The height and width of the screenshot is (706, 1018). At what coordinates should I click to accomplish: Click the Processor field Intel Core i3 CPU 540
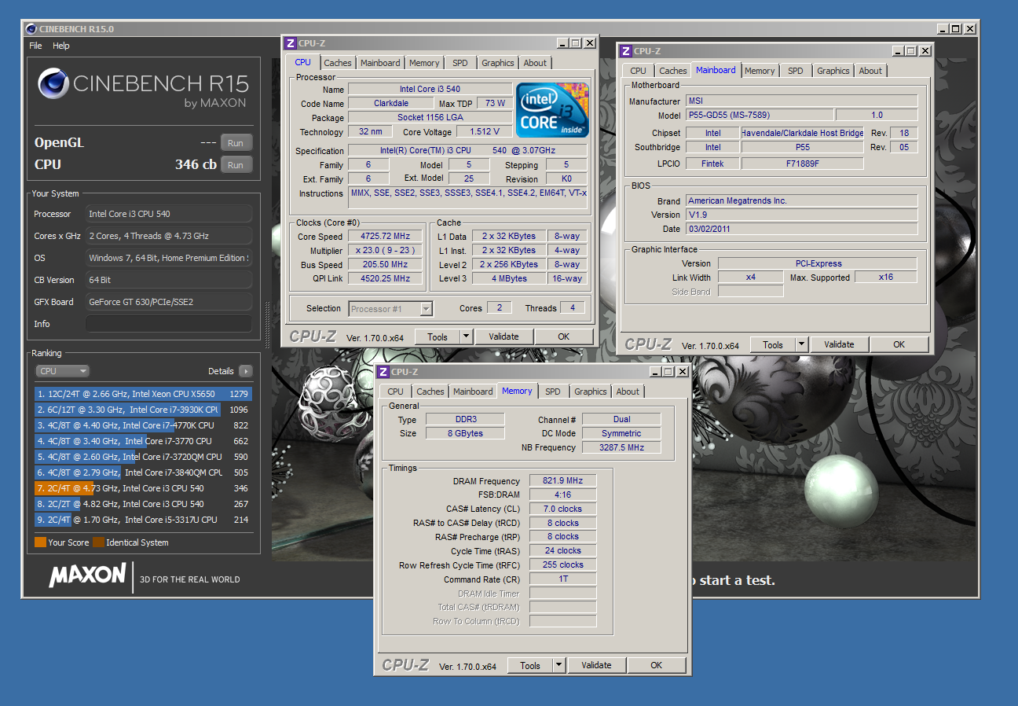pyautogui.click(x=169, y=214)
